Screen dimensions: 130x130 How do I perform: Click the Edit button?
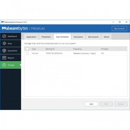click(x=106, y=104)
